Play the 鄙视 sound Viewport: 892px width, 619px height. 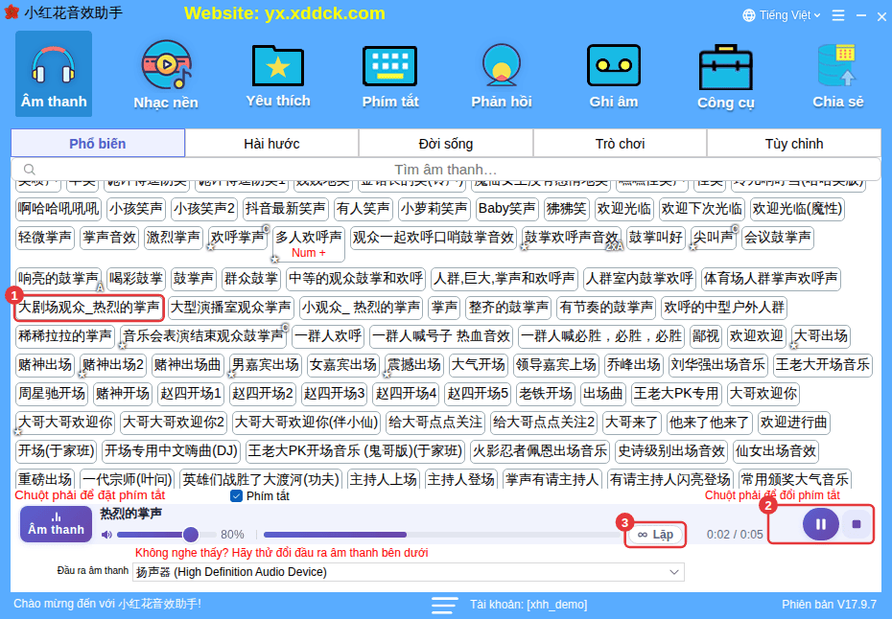[x=706, y=336]
